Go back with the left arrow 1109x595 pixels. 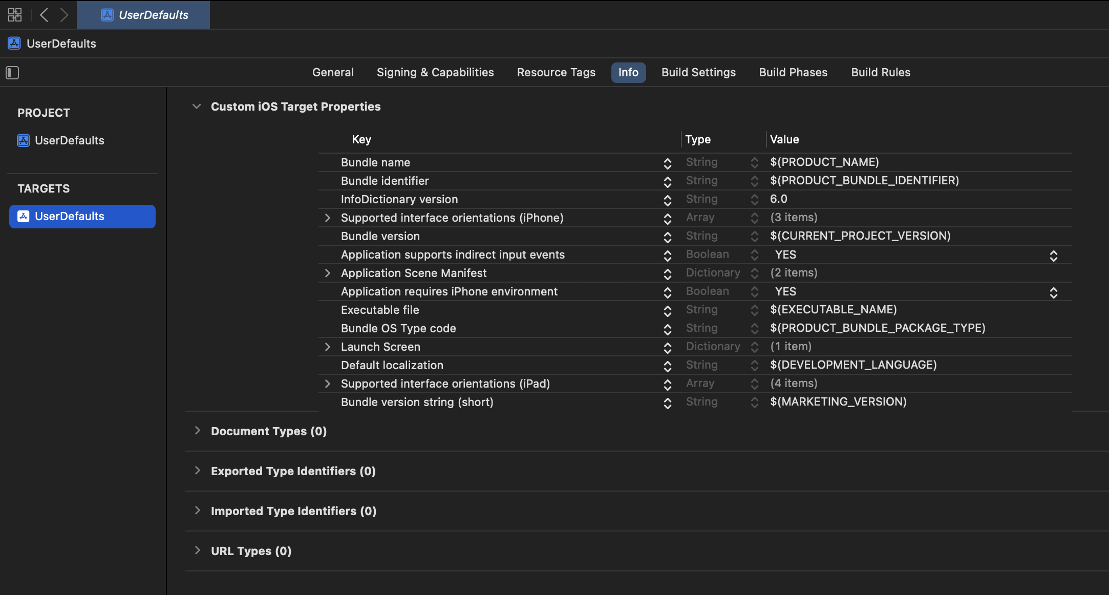pyautogui.click(x=44, y=15)
